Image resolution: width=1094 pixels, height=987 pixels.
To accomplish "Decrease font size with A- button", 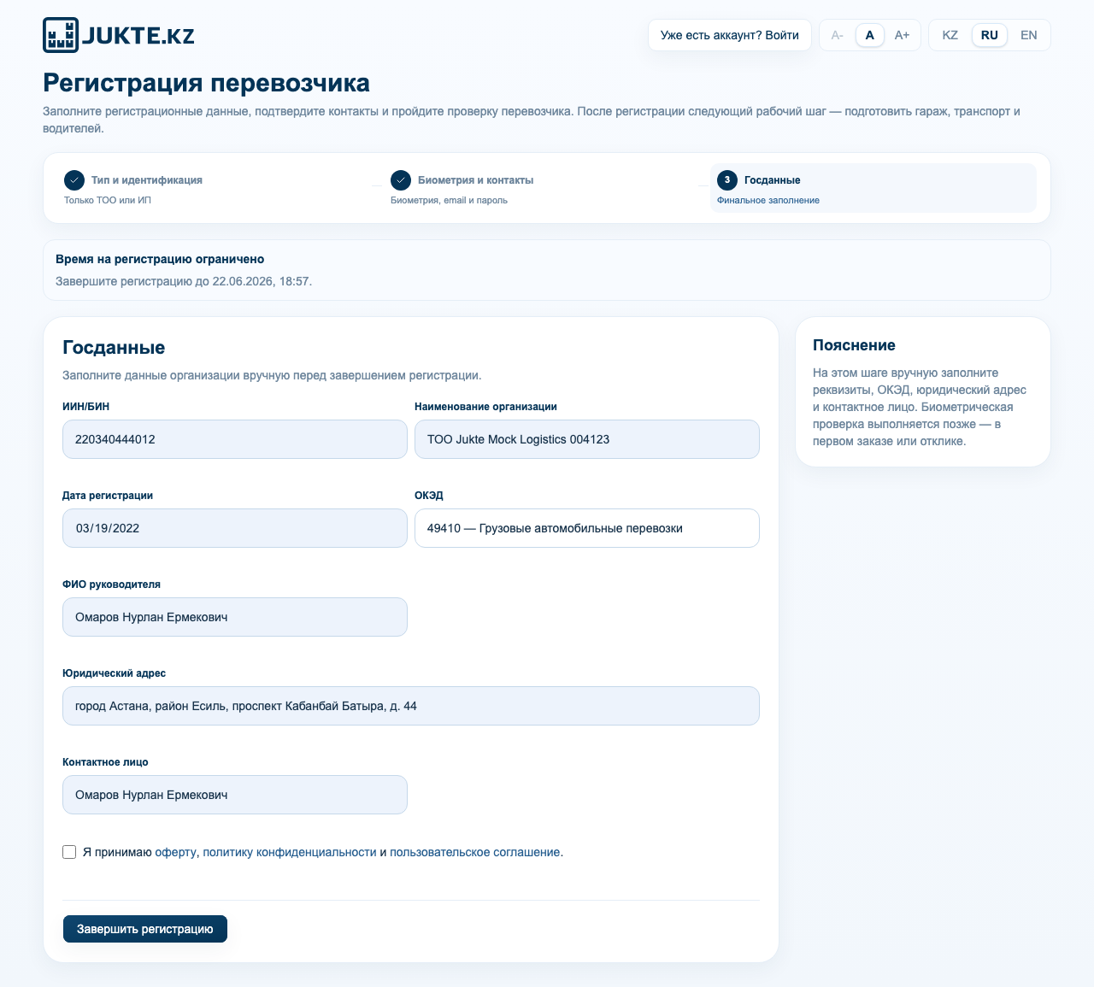I will (838, 35).
